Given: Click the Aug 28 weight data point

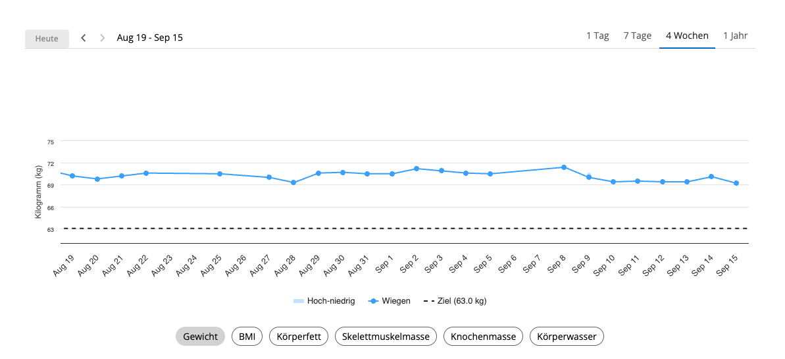Looking at the screenshot, I should pos(293,182).
